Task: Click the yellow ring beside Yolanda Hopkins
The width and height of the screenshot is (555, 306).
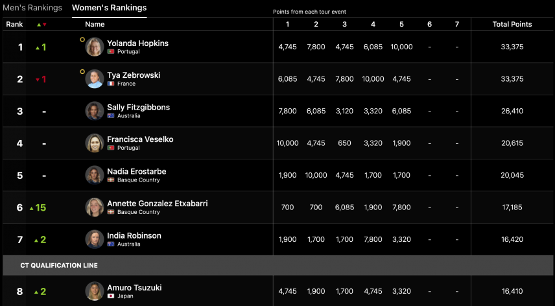Action: coord(82,40)
